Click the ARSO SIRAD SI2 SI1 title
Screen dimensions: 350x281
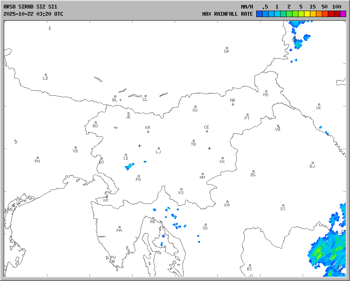[30, 7]
